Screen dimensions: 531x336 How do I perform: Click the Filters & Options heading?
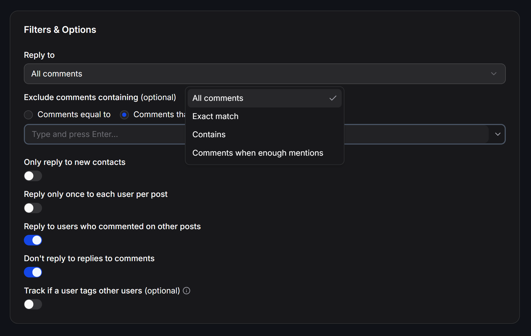(x=60, y=30)
